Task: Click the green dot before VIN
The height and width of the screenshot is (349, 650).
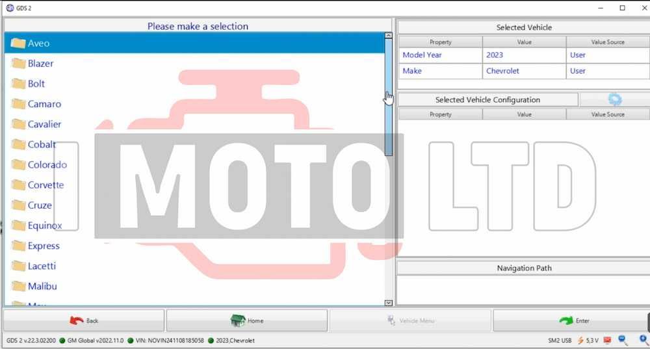Action: coord(130,341)
